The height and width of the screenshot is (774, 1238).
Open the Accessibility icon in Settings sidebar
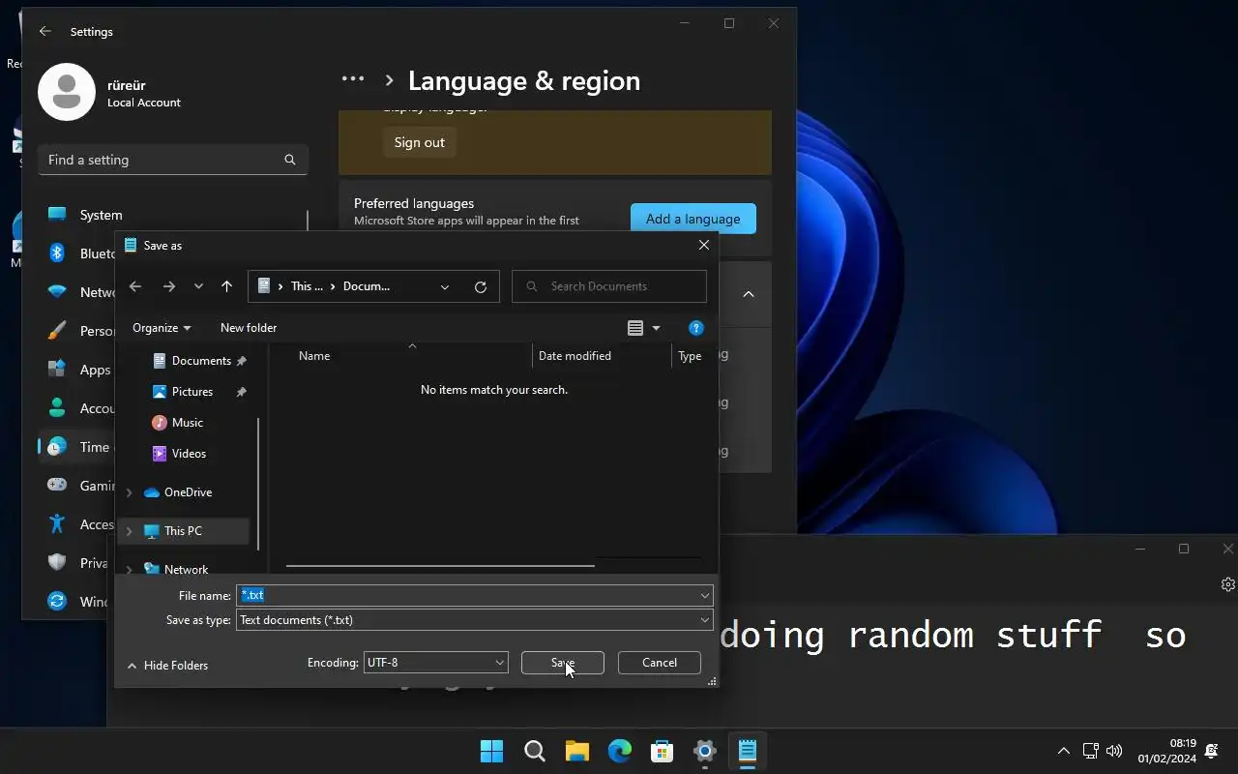(x=57, y=524)
